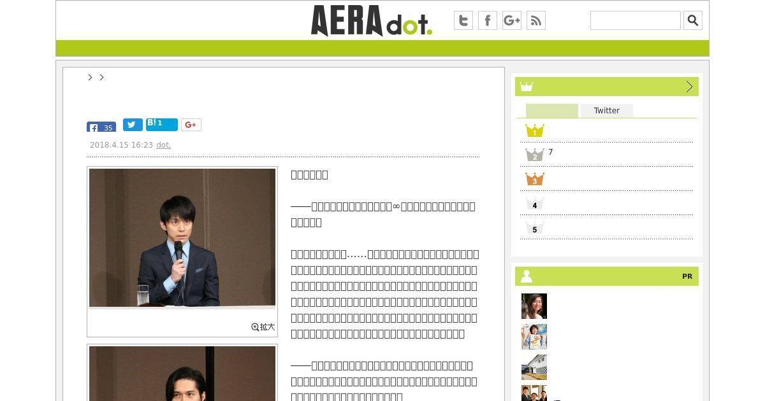Image resolution: width=765 pixels, height=401 pixels.
Task: Open the AERA dot. logo homepage
Action: coord(372,20)
